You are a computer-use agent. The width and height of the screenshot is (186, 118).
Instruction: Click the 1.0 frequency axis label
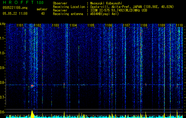(x=3, y=53)
